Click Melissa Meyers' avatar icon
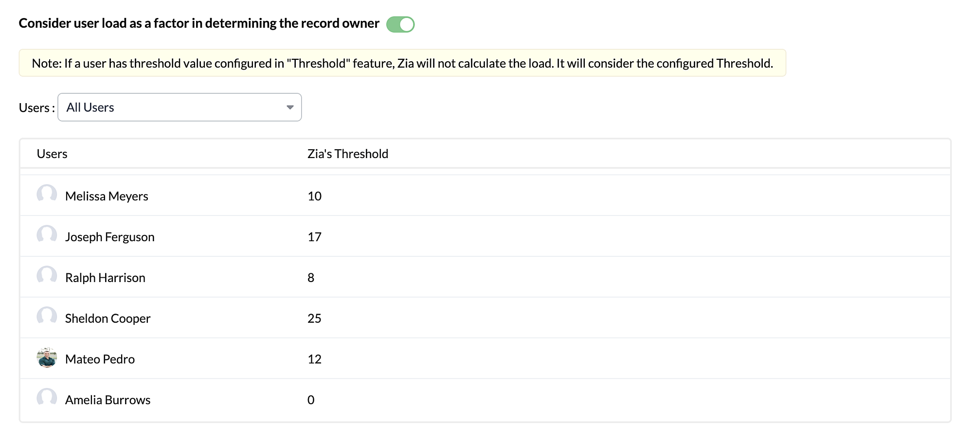Viewport: 973px width, 445px height. click(47, 195)
